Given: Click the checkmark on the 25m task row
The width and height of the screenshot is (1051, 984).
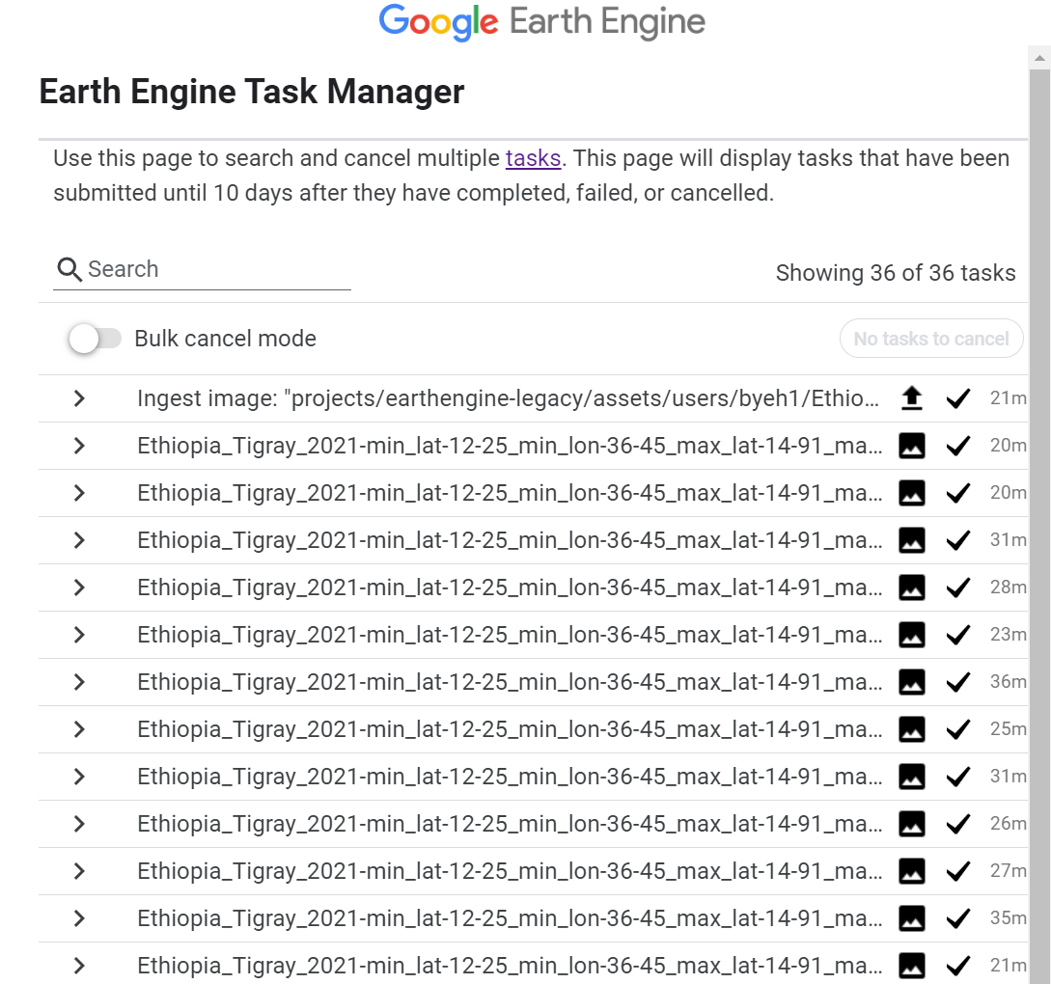Looking at the screenshot, I should click(957, 728).
